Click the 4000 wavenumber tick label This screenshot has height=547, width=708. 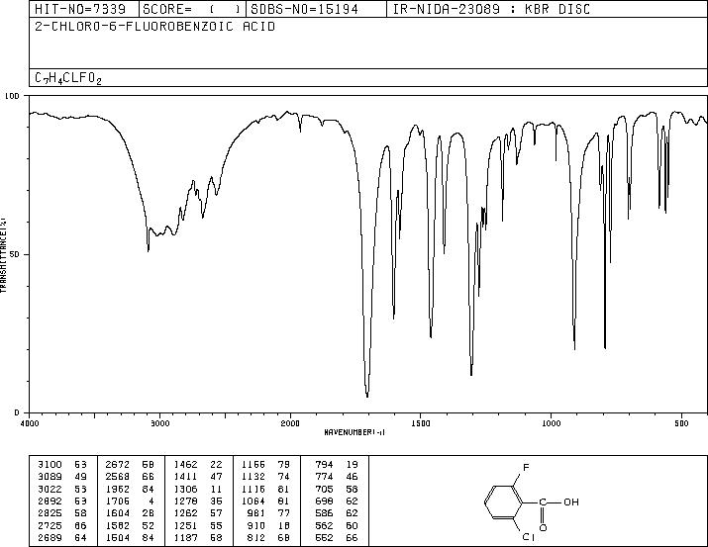(x=30, y=423)
